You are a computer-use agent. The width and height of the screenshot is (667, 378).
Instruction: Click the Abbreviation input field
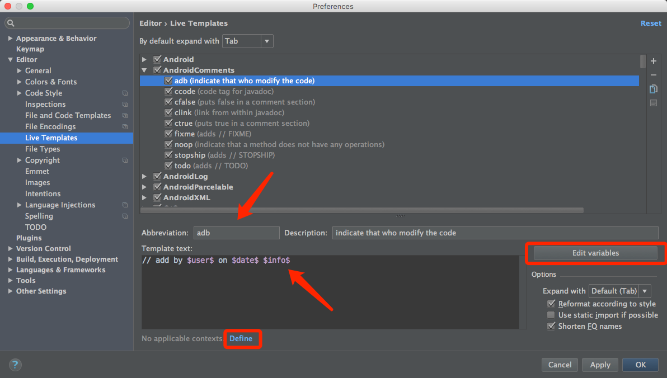tap(237, 233)
